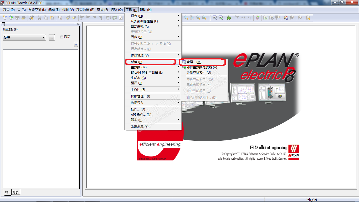Select the 部件 (P) menu entry
This screenshot has height=202, width=359.
pyautogui.click(x=153, y=62)
